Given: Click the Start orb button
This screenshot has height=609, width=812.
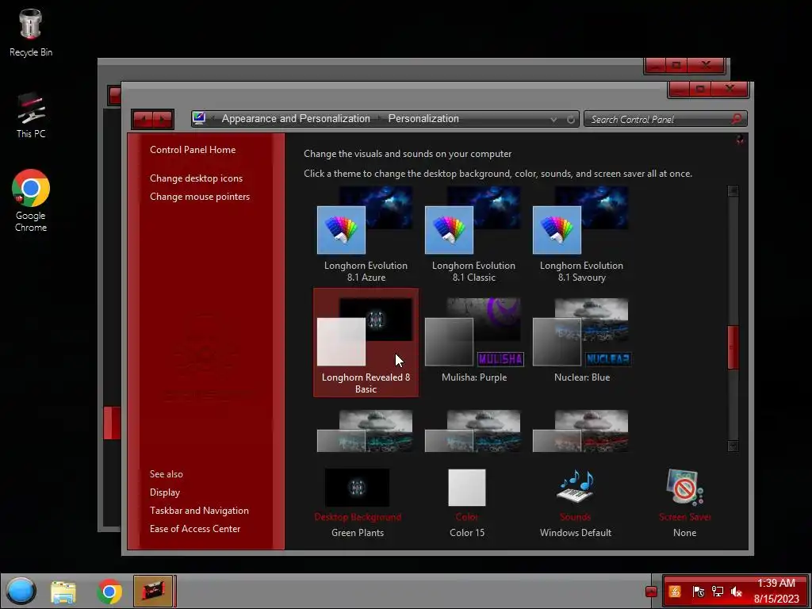Looking at the screenshot, I should [x=21, y=591].
